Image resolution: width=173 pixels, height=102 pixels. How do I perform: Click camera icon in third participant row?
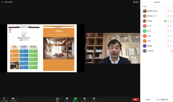pos(171,21)
